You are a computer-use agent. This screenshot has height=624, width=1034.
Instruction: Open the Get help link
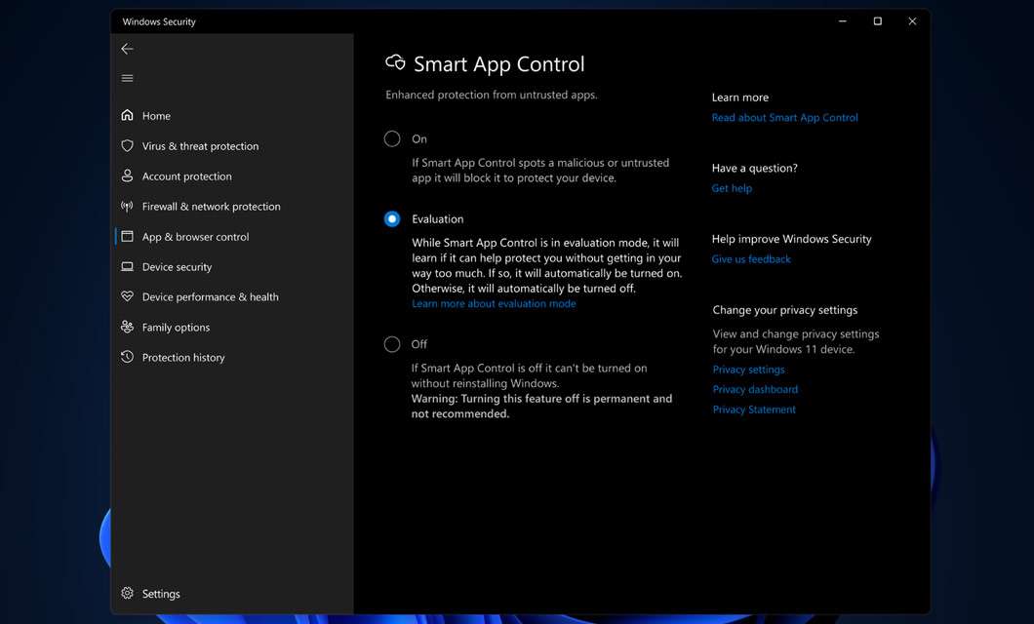pos(732,187)
